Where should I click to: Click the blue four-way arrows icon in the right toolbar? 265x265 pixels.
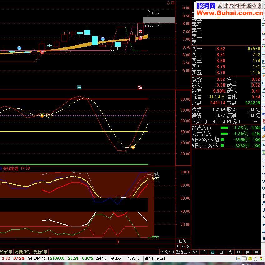point(263,129)
